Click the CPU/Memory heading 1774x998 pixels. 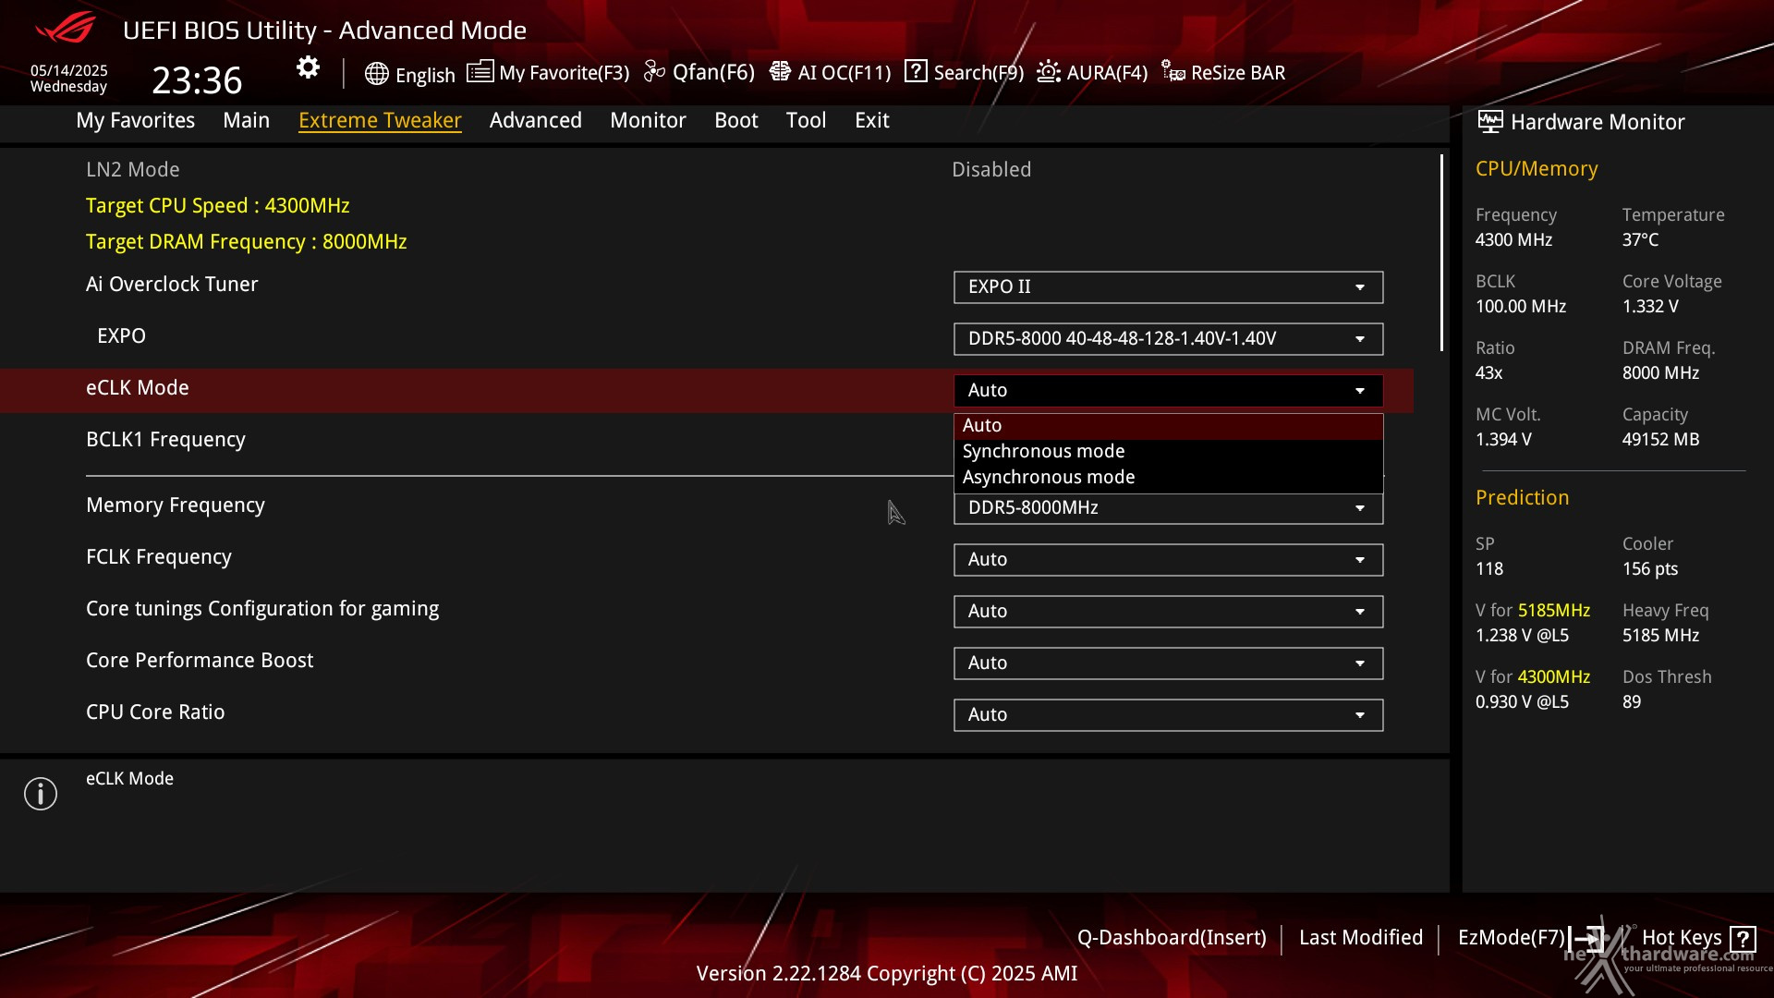click(x=1537, y=169)
